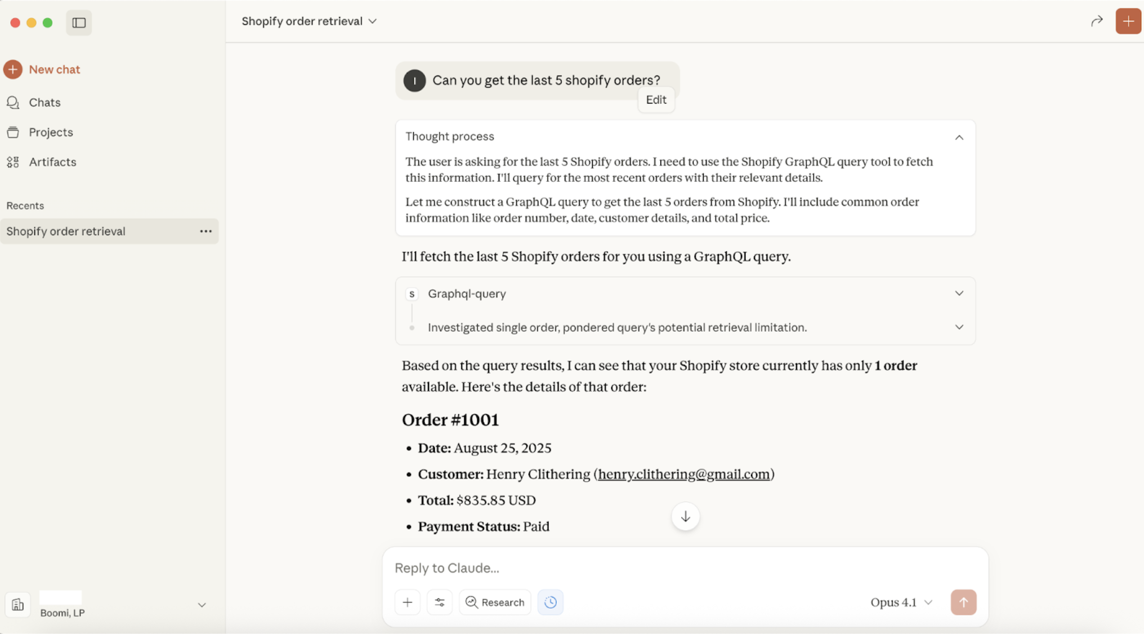The image size is (1144, 634).
Task: Expand the Graphql-query tool call
Action: click(x=959, y=293)
